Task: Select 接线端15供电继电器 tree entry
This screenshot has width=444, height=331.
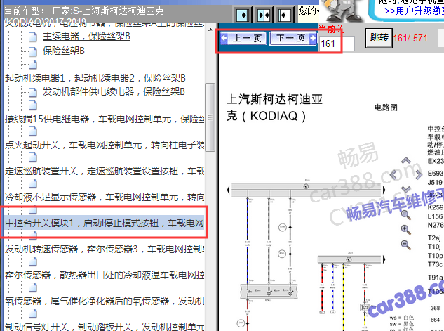Action: tap(105, 119)
